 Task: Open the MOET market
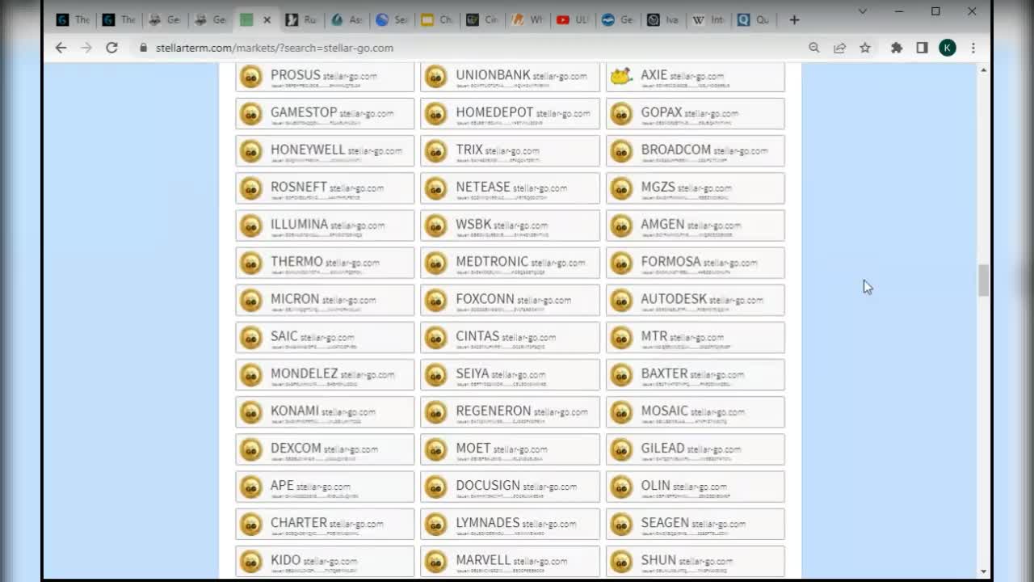pos(510,449)
